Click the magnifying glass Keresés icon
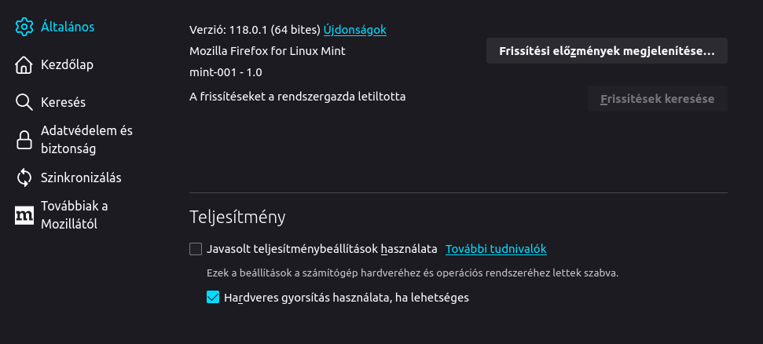The image size is (763, 344). pos(24,102)
